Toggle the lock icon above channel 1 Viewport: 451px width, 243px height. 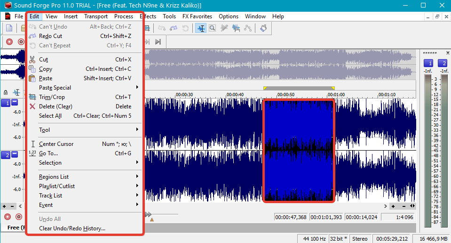point(6,92)
